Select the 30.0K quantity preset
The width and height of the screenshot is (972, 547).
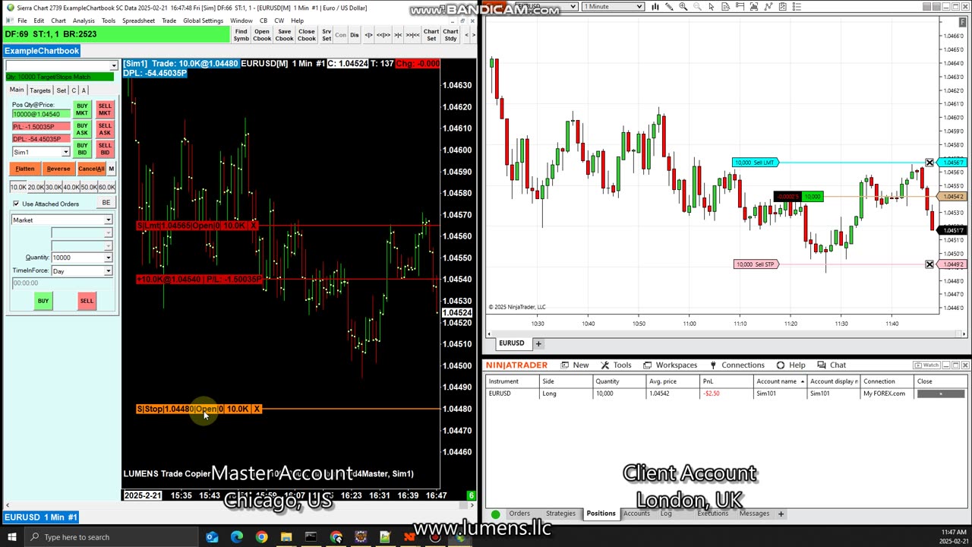click(x=53, y=187)
